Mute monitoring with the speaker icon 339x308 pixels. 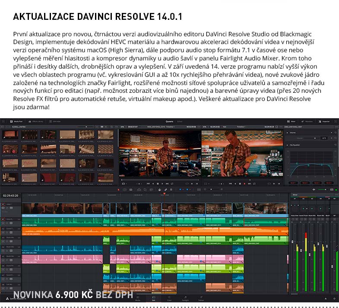point(314,190)
